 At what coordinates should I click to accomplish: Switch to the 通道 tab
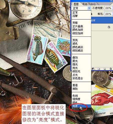(x=85, y=4)
